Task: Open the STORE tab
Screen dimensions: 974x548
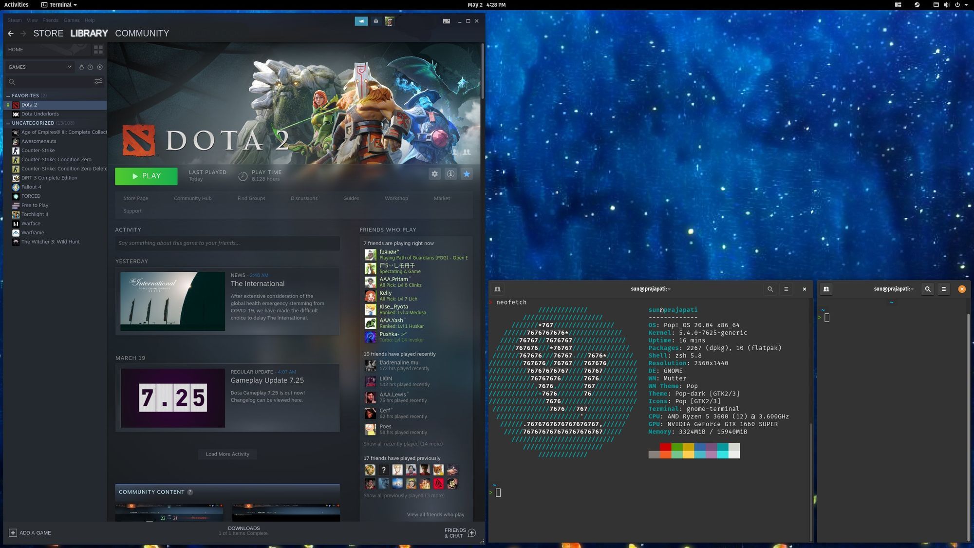Action: [48, 33]
